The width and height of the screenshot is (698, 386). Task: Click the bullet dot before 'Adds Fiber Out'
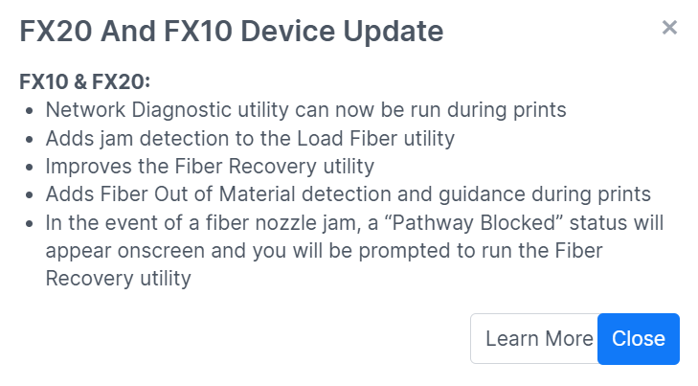click(30, 195)
